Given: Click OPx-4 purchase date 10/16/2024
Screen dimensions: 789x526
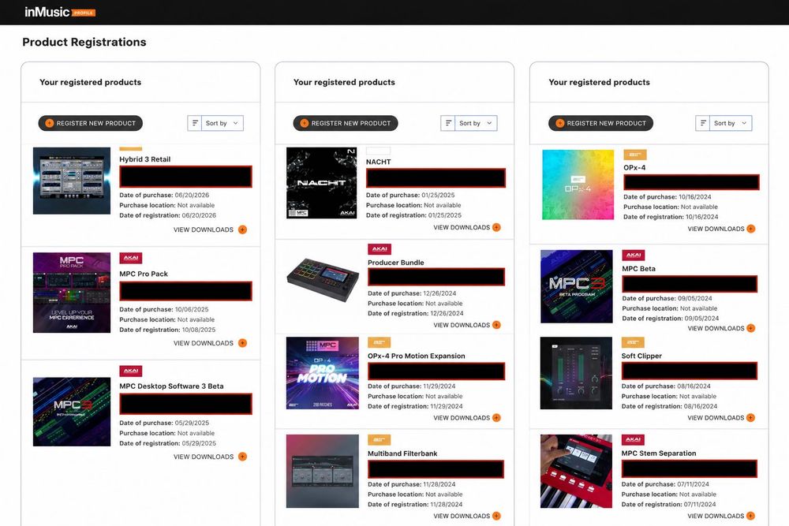Looking at the screenshot, I should click(x=695, y=197).
